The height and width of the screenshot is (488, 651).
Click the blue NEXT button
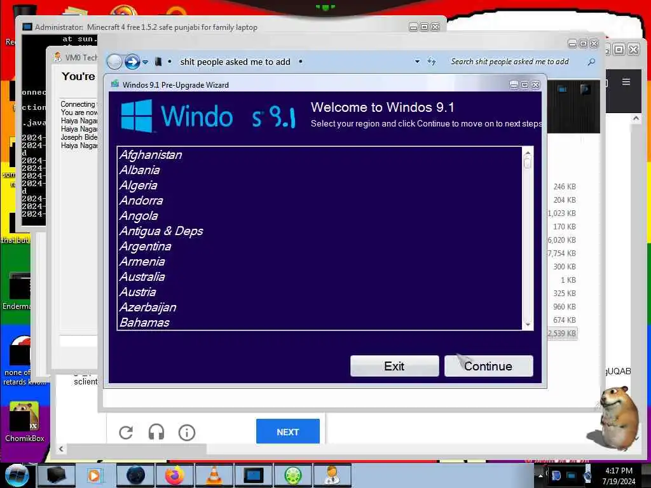point(288,431)
